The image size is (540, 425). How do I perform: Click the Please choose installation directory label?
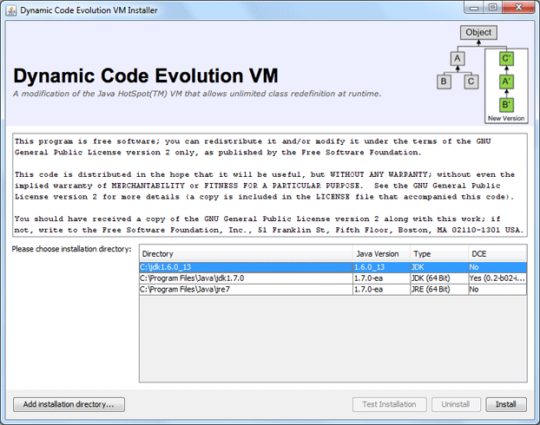coord(72,249)
